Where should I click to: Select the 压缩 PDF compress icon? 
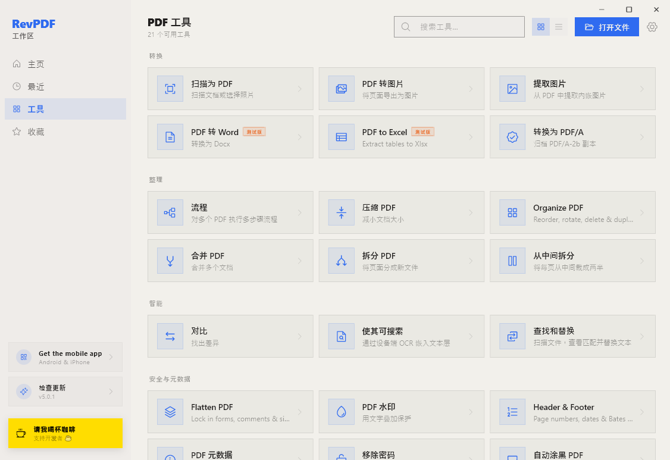(x=341, y=212)
